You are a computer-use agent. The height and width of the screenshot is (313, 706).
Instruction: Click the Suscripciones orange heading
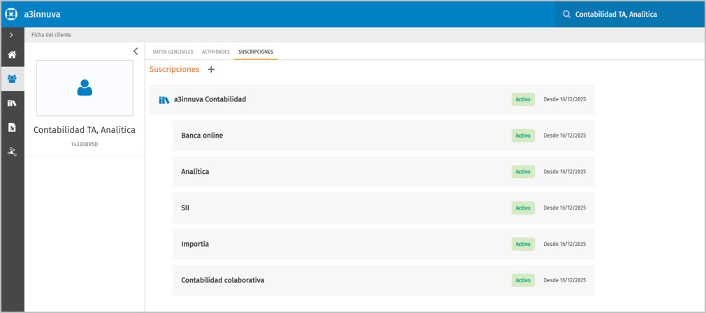[x=174, y=69]
